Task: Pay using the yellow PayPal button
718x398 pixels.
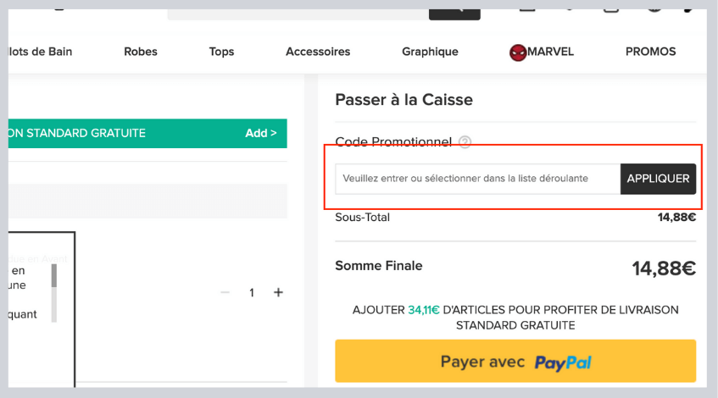Action: (x=515, y=362)
